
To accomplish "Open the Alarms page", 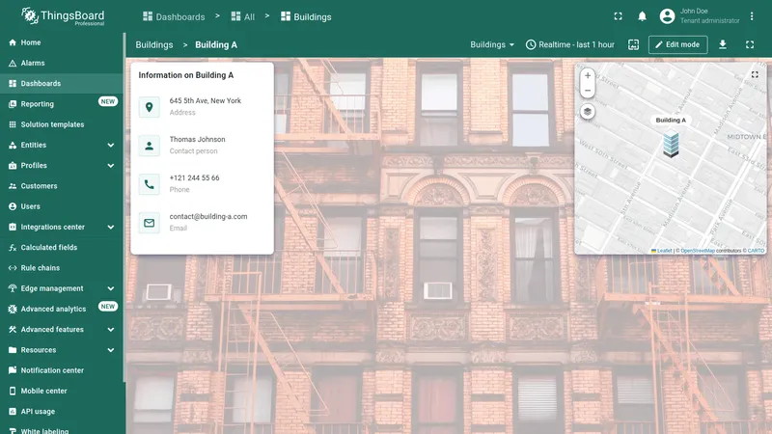I will [62, 63].
